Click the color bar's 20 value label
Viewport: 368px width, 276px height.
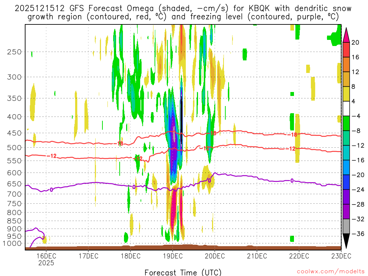pos(355,42)
